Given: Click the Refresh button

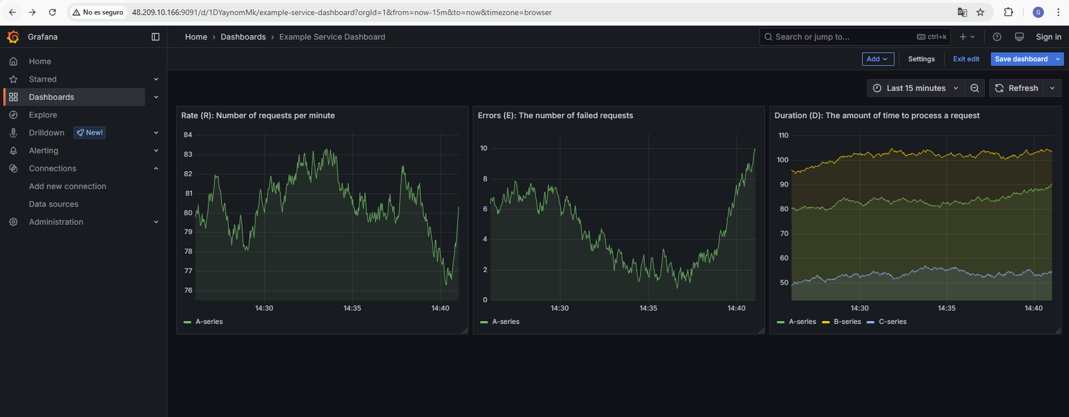Looking at the screenshot, I should click(x=1017, y=88).
